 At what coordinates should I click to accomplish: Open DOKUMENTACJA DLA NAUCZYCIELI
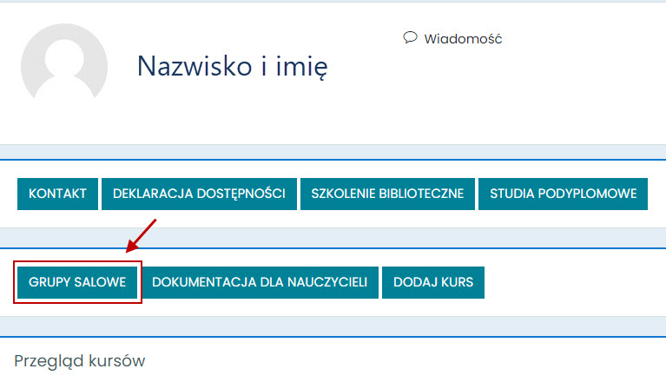point(260,282)
